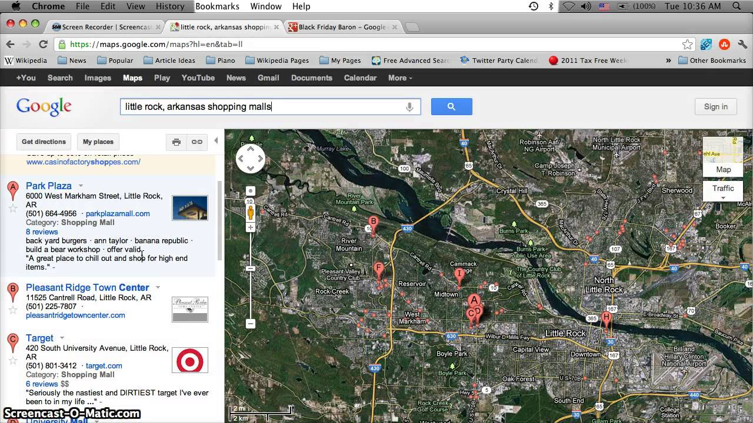Open target.com link
753x423 pixels.
(104, 366)
